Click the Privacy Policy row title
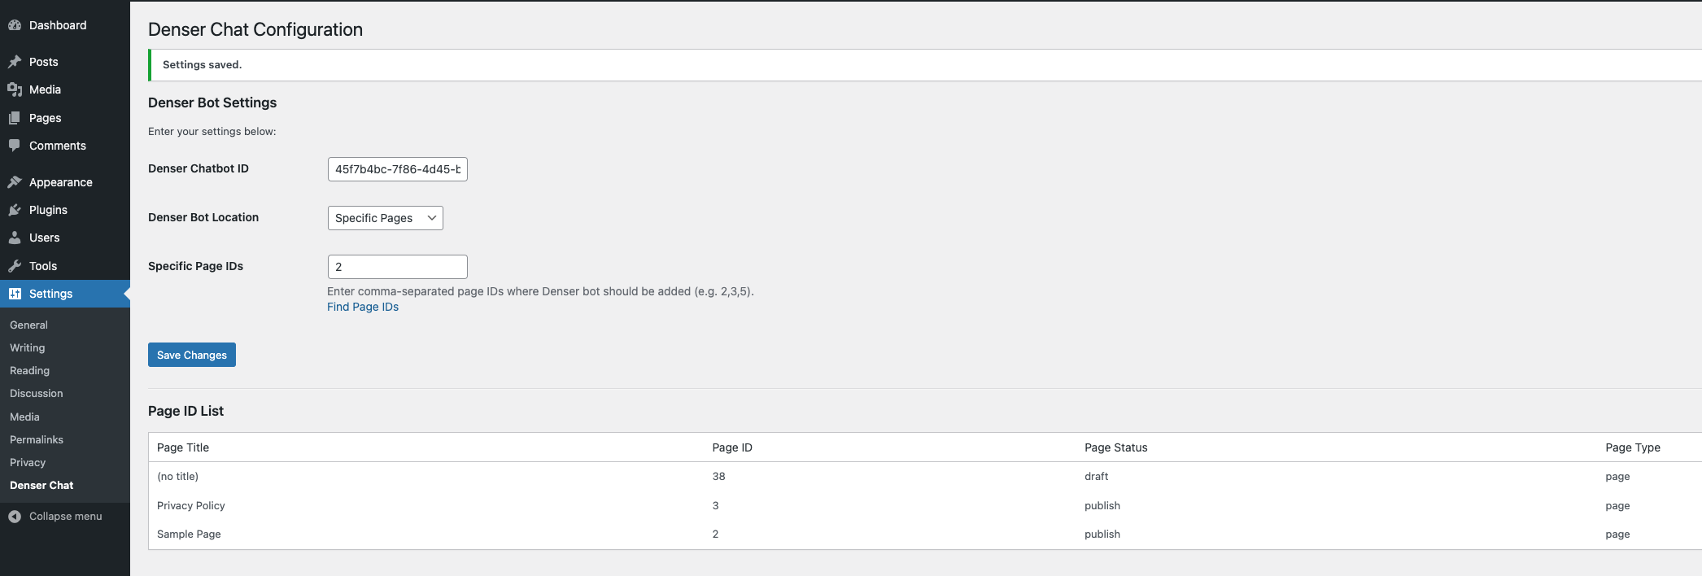 (191, 505)
